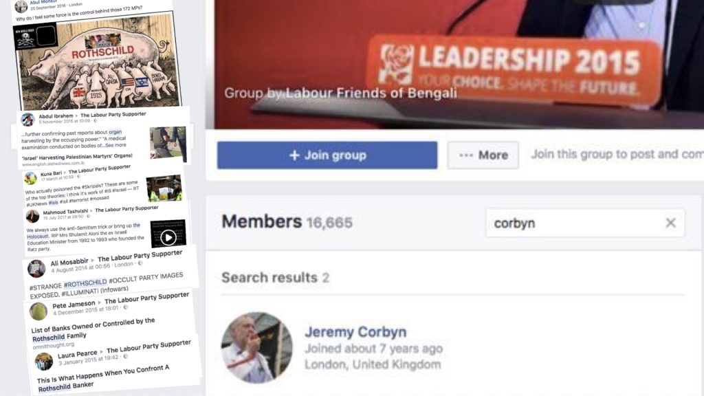Click Pete Jameson's avatar icon

coord(38,311)
